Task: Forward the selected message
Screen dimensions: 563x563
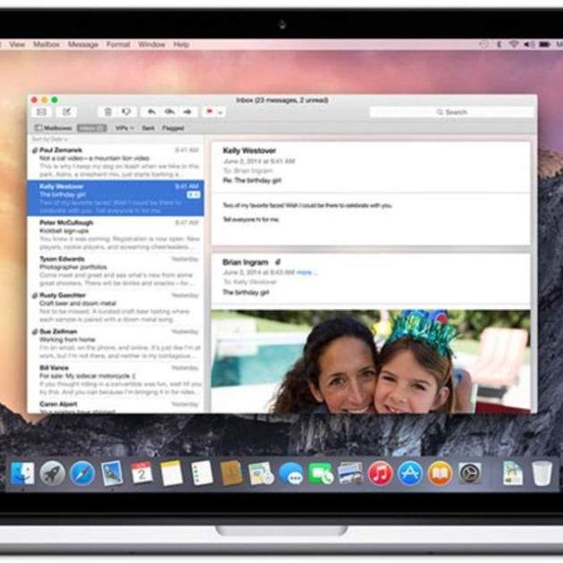Action: click(187, 112)
